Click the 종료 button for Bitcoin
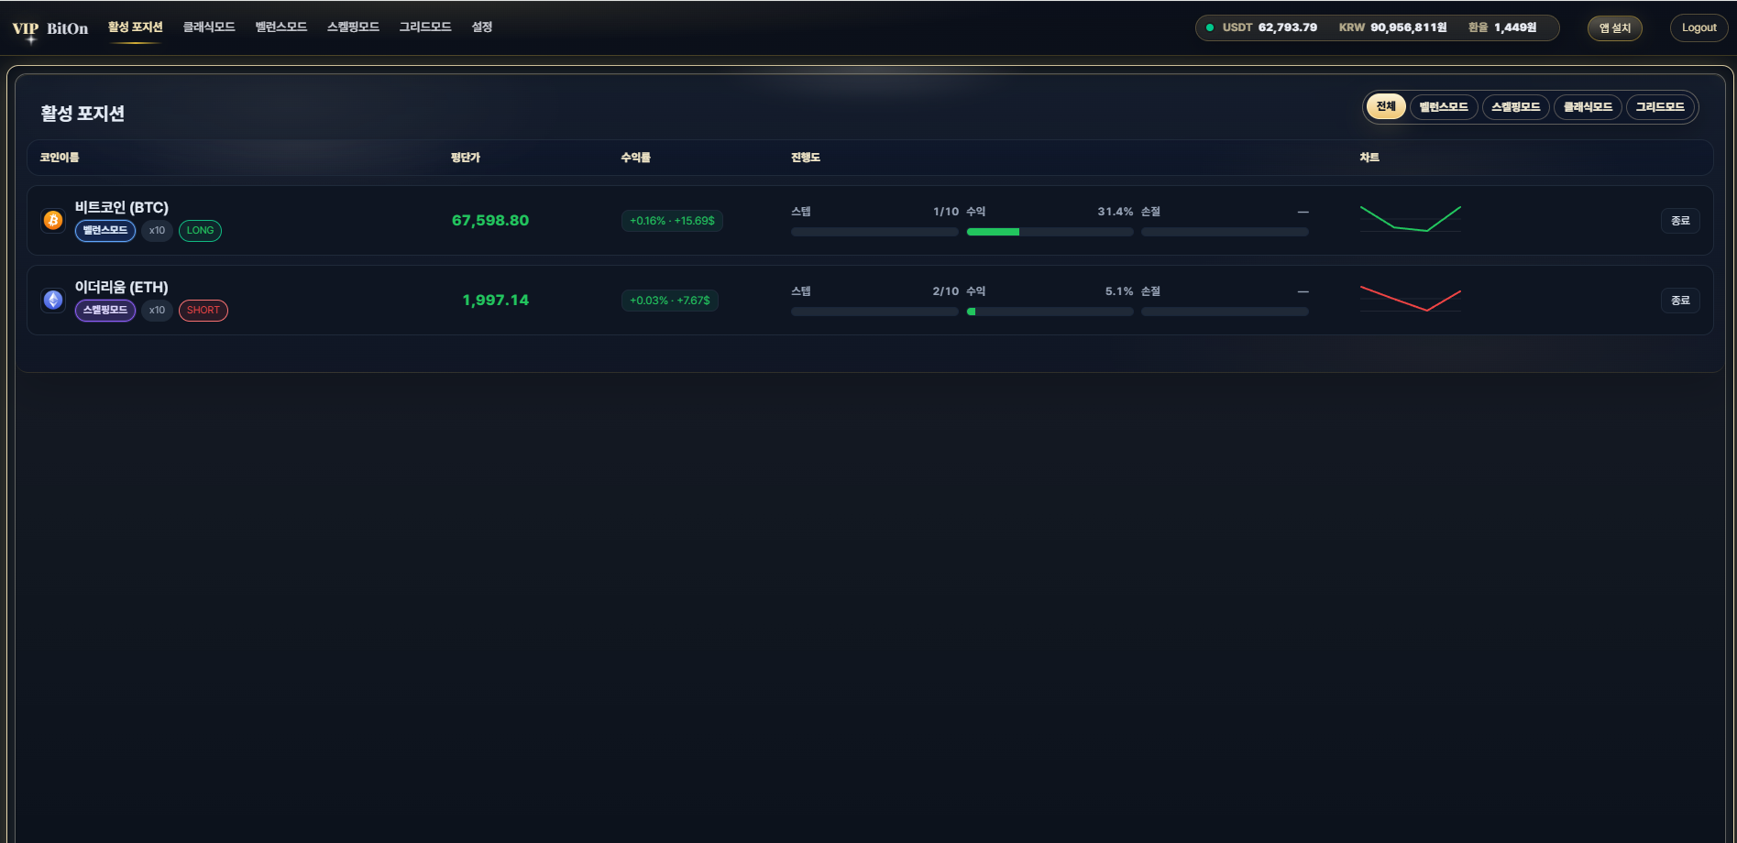This screenshot has height=843, width=1737. [x=1679, y=221]
